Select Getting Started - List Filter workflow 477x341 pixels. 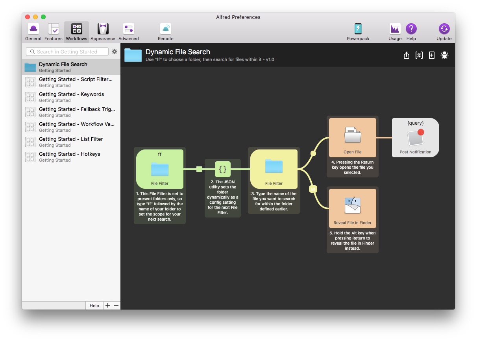click(71, 142)
